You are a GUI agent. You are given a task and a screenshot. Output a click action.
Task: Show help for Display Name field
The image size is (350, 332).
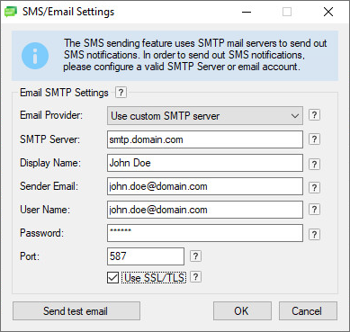(x=314, y=164)
